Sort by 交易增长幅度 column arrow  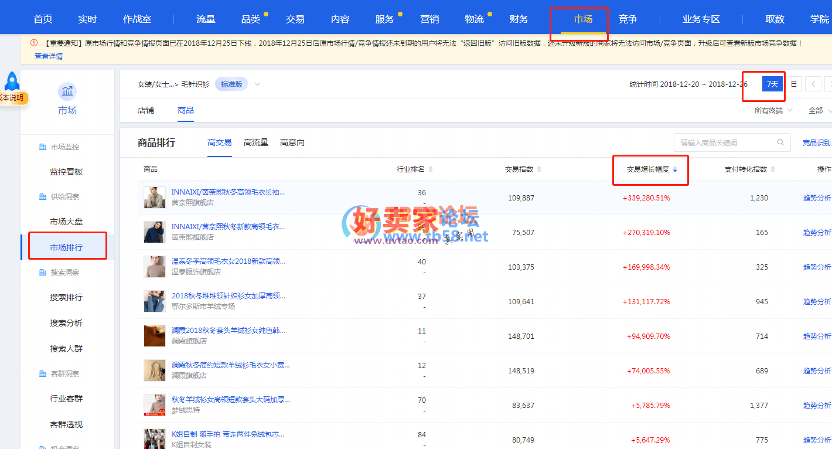click(675, 169)
